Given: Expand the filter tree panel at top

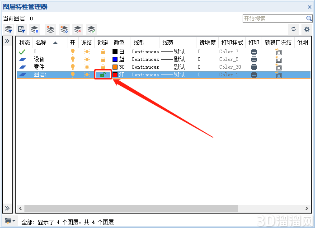Looking at the screenshot, I should click(7, 41).
